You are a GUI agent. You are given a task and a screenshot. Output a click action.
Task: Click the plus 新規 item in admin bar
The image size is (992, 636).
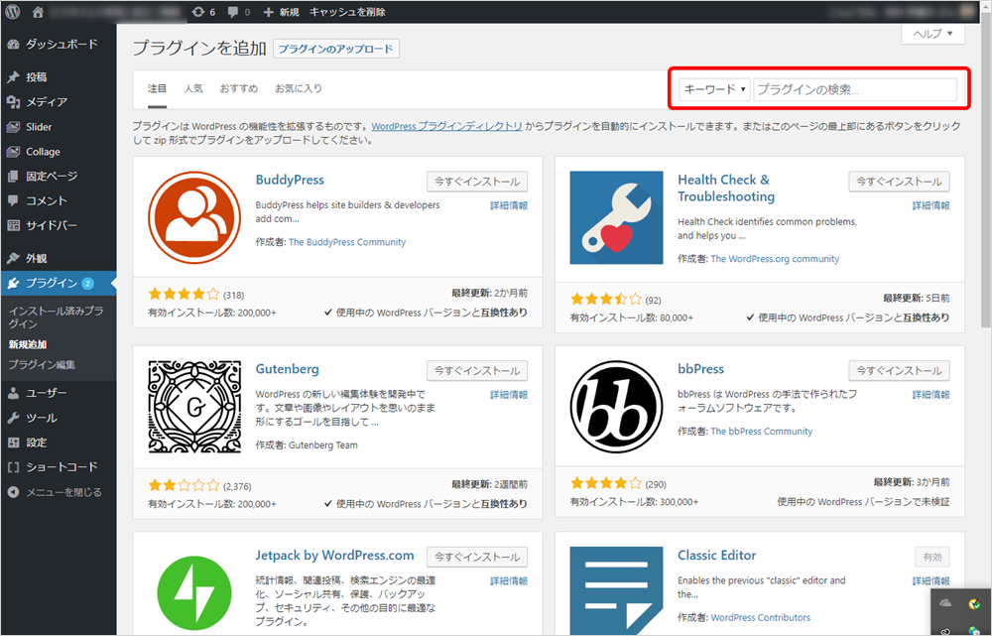coord(281,11)
